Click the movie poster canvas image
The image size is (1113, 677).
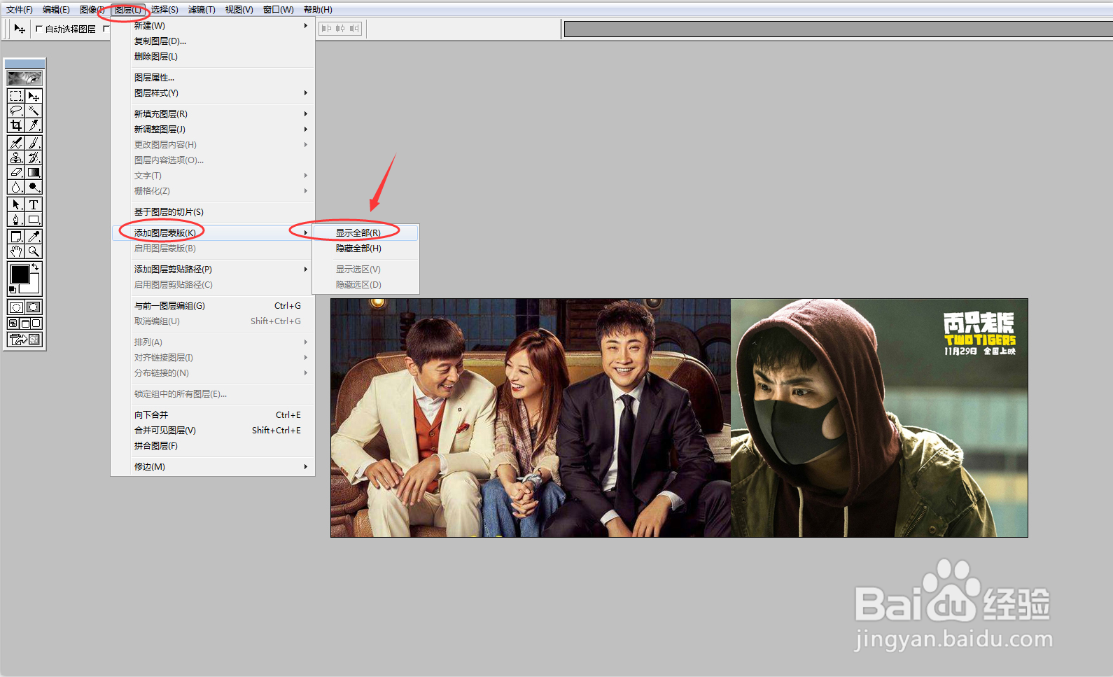point(679,418)
